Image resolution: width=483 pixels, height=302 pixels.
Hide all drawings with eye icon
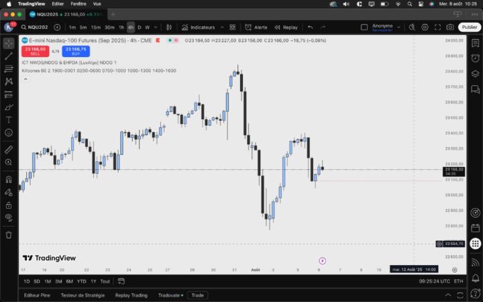(x=9, y=217)
